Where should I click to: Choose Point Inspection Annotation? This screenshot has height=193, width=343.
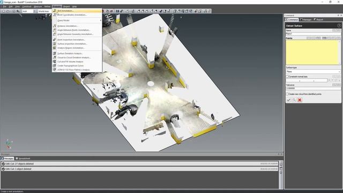point(77,40)
